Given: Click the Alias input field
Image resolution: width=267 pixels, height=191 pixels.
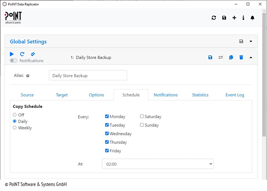Looking at the screenshot, I should point(88,75).
